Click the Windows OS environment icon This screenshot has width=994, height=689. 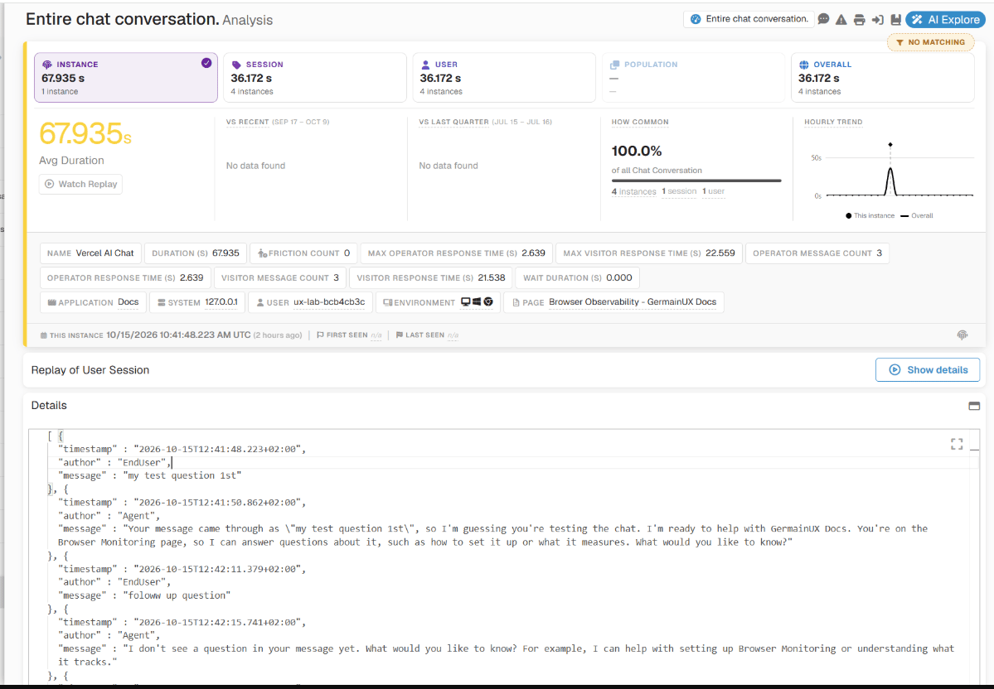[x=477, y=302]
